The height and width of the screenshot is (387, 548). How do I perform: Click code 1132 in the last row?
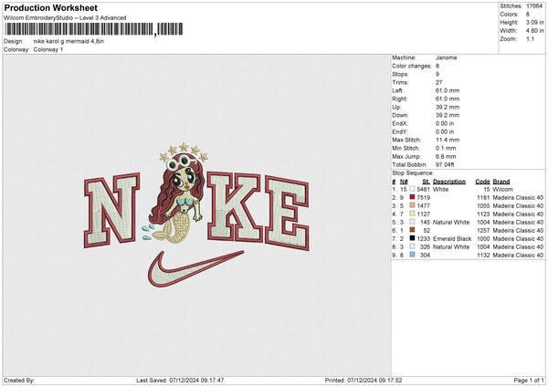pyautogui.click(x=483, y=256)
